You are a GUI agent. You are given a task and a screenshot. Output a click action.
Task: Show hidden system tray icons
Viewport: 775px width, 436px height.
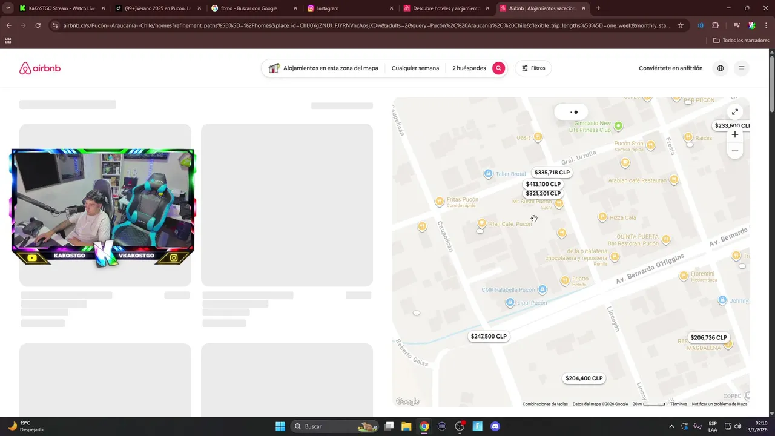coord(671,426)
